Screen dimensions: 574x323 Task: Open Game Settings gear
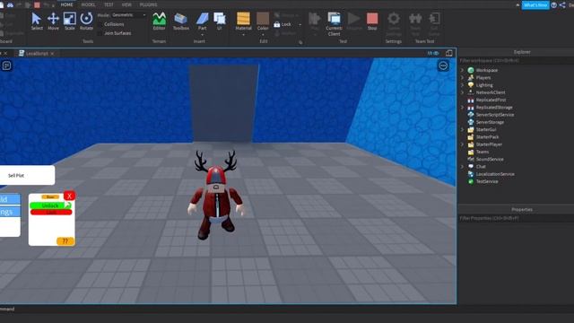pos(394,24)
